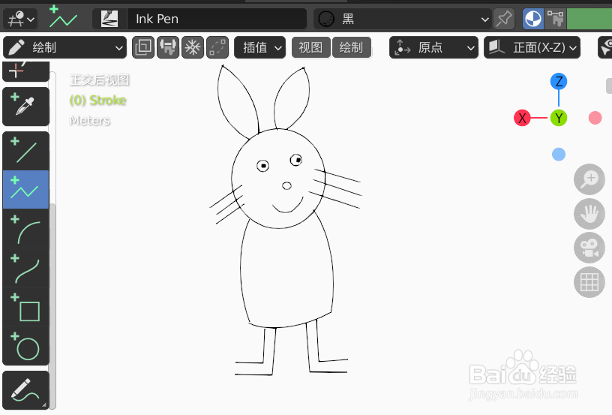Toggle multiframe editing button

[168, 47]
